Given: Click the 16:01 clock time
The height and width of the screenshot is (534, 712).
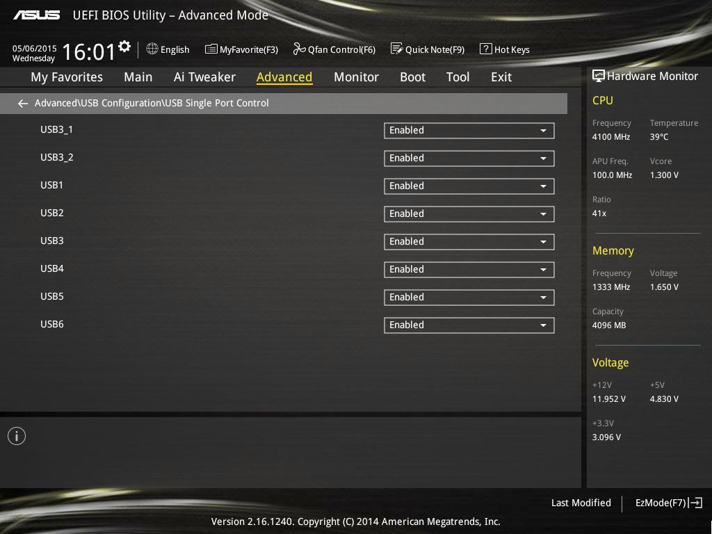Looking at the screenshot, I should pos(88,51).
